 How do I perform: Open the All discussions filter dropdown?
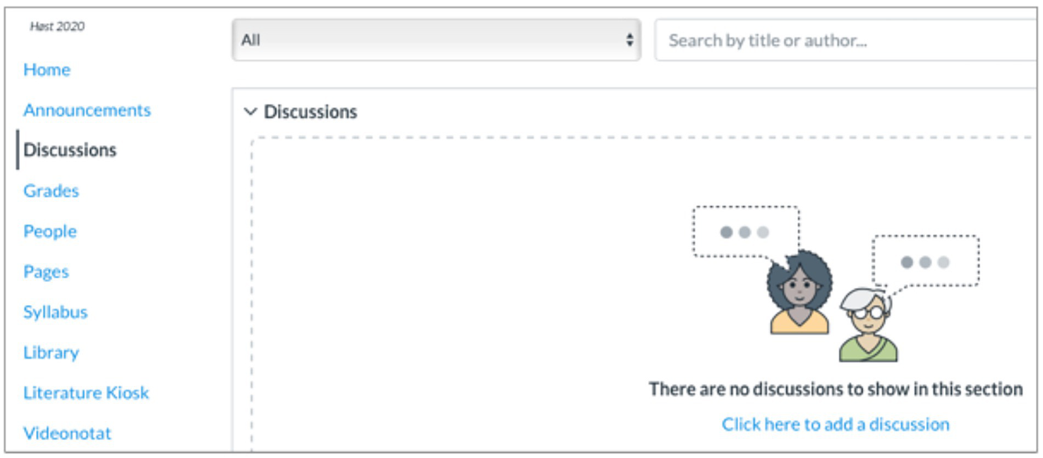[435, 40]
